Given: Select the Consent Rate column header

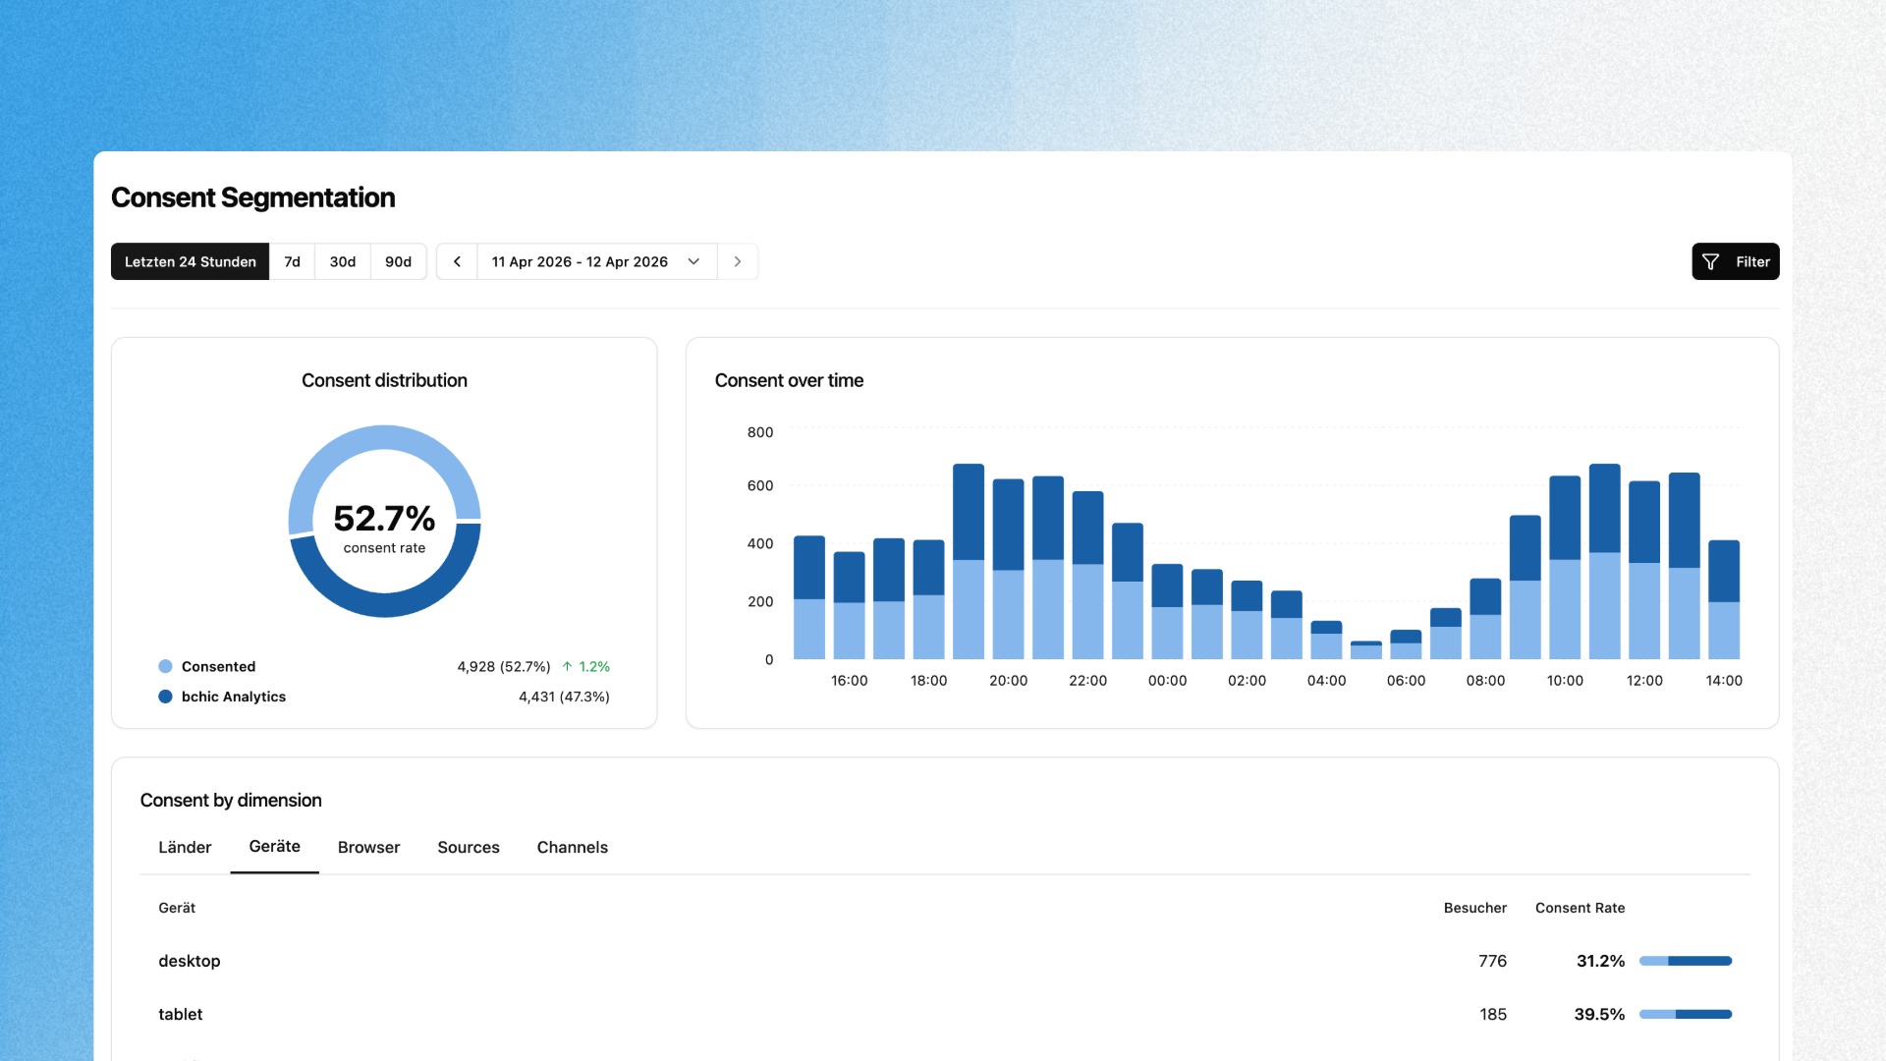Looking at the screenshot, I should click(x=1581, y=908).
